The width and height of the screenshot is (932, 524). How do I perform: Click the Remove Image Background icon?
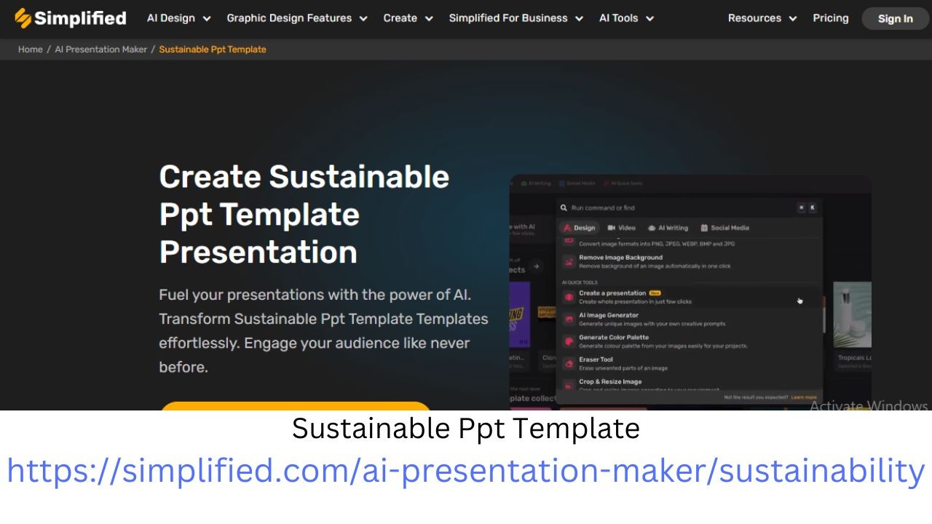(569, 261)
